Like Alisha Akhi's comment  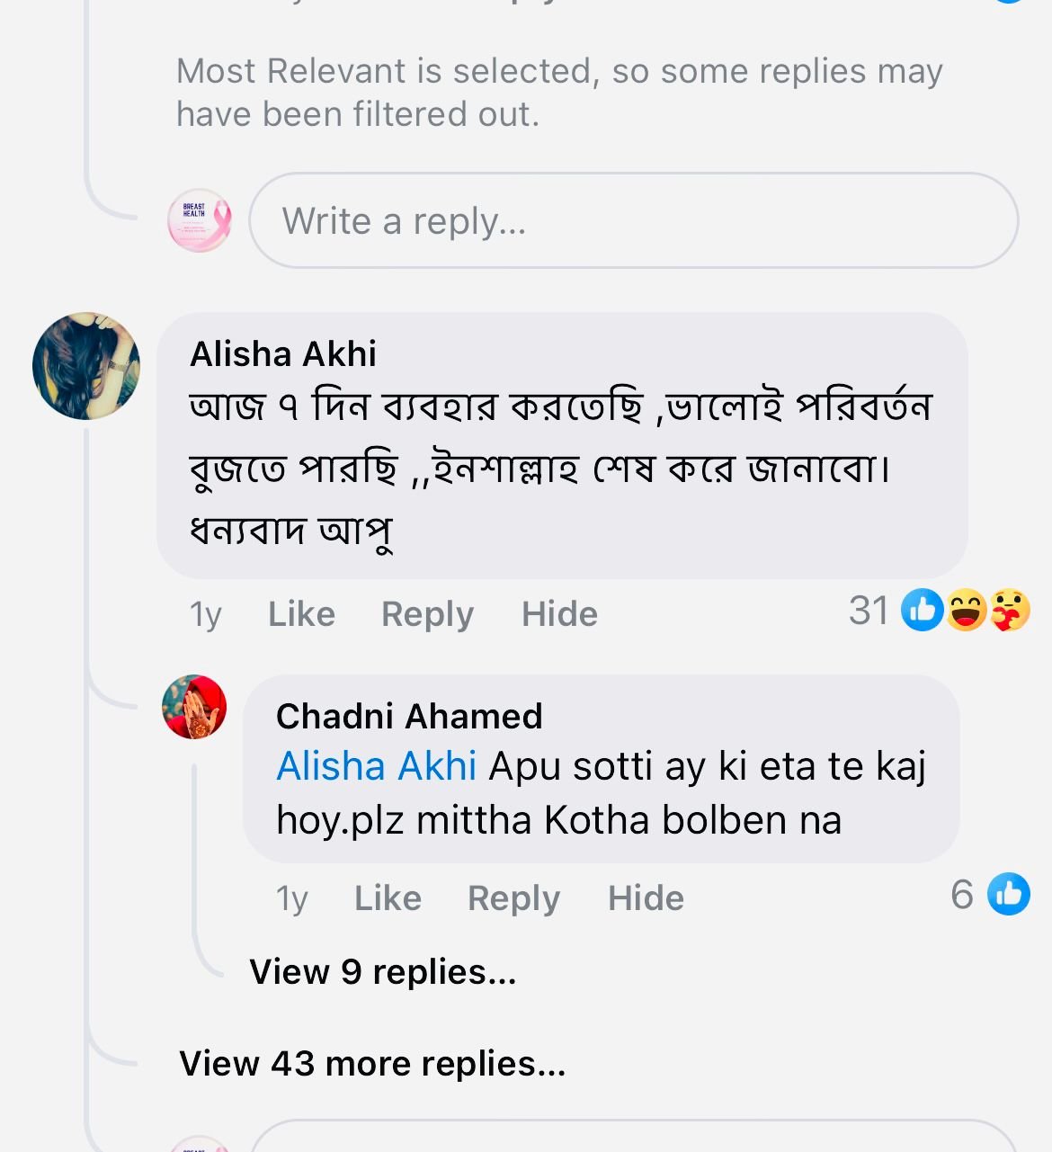coord(301,614)
